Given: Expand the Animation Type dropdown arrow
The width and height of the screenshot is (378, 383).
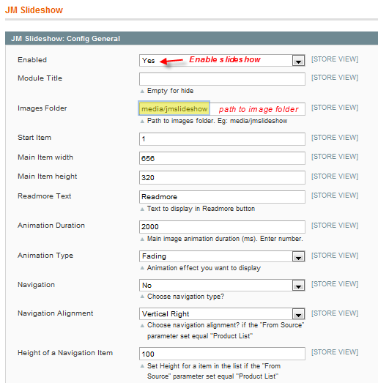Looking at the screenshot, I should 298,256.
